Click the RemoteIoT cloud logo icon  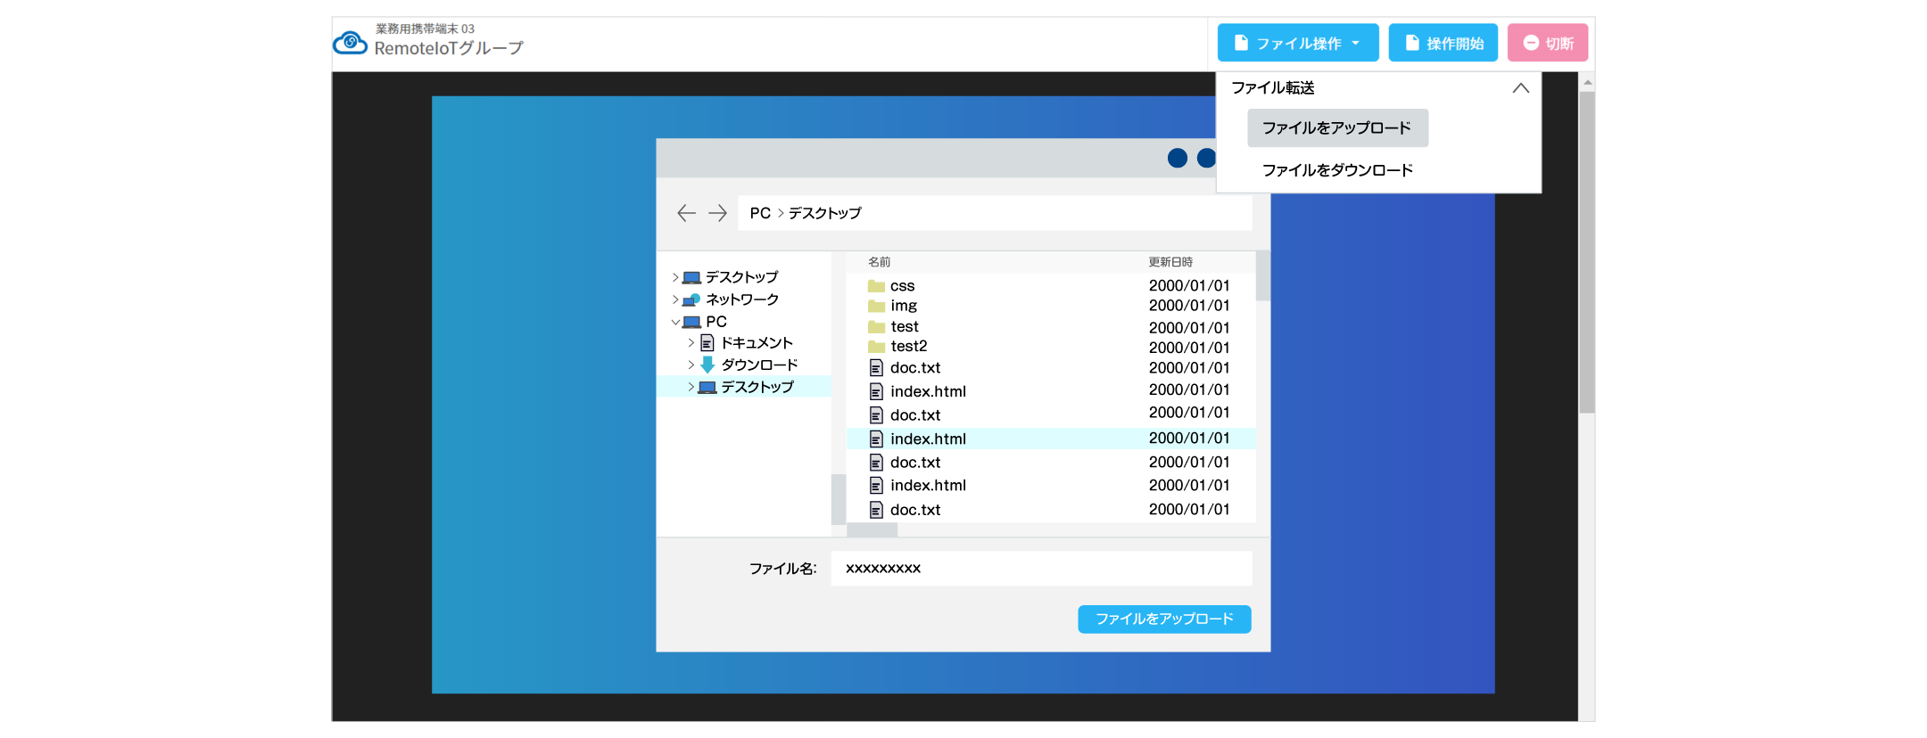click(350, 42)
